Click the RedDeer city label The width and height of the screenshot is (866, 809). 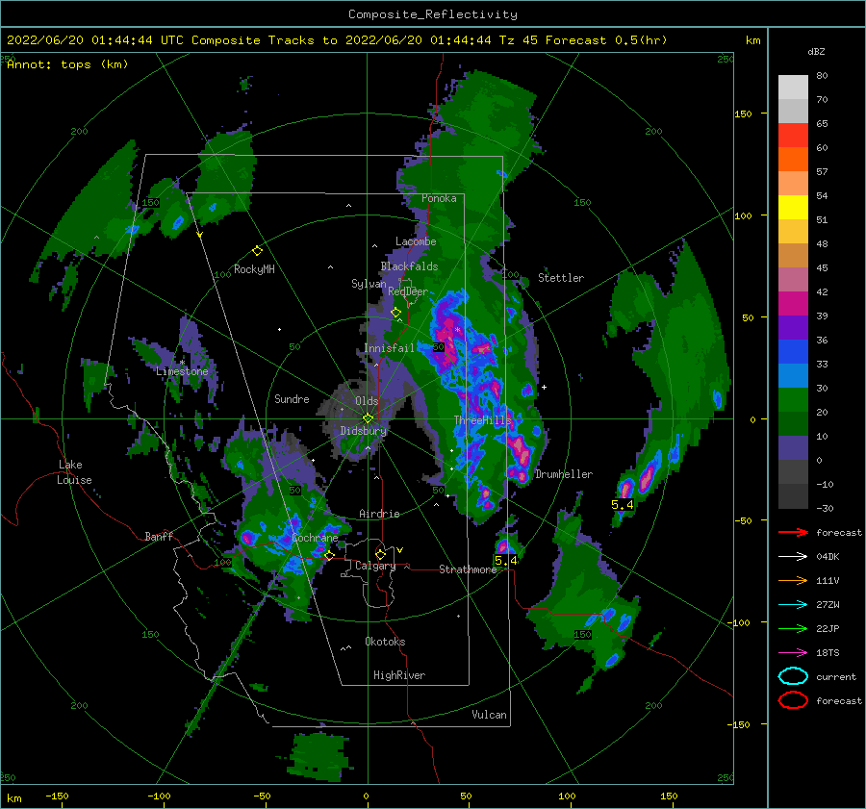pyautogui.click(x=408, y=291)
